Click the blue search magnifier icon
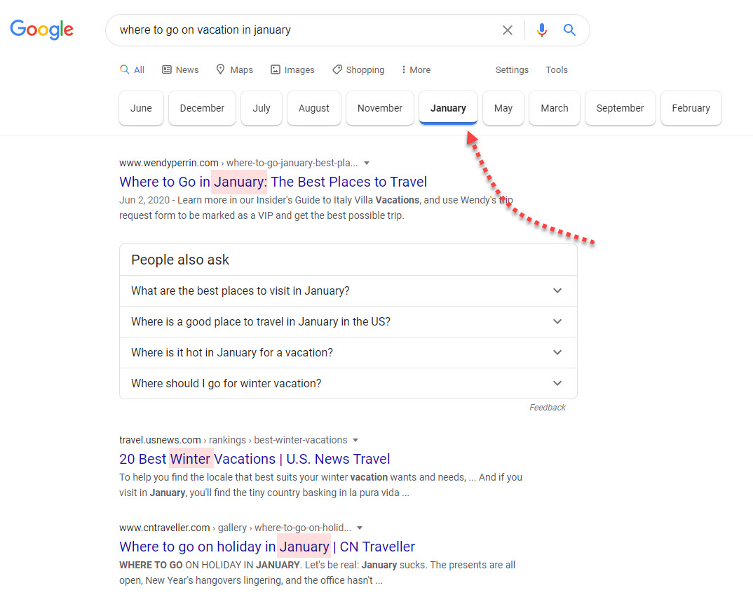Screen dimensions: 753x602 pos(569,30)
